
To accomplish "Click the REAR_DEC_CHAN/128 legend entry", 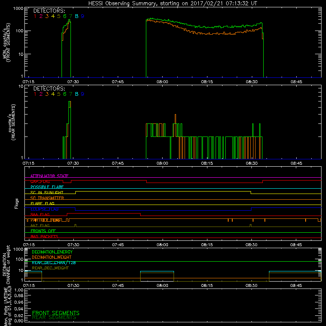I will (x=54, y=263).
